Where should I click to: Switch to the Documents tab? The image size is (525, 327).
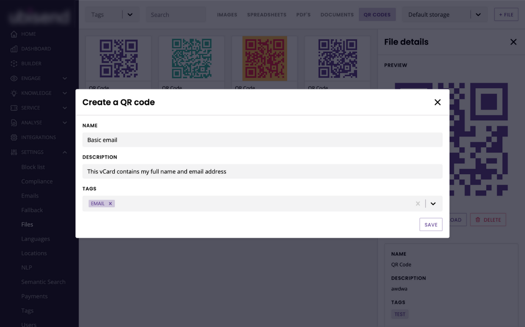coord(337,14)
